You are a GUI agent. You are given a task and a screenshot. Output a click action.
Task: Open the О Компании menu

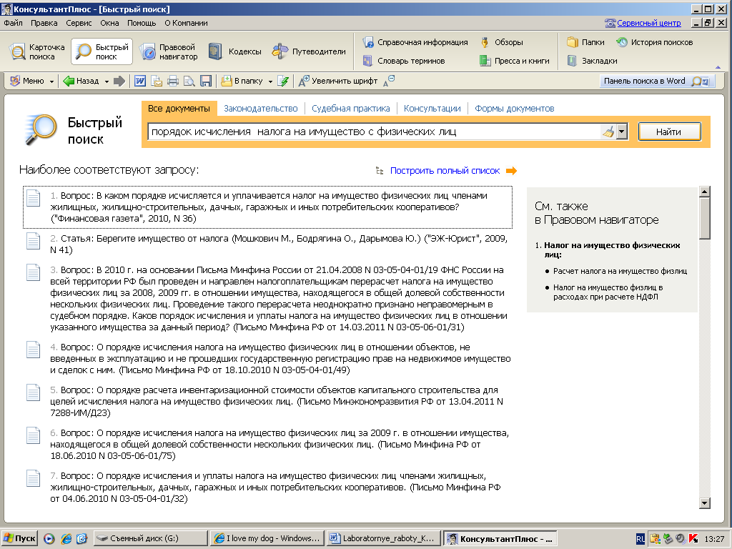pos(186,23)
